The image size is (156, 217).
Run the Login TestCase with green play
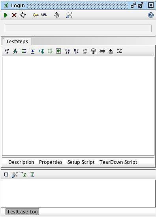6,15
